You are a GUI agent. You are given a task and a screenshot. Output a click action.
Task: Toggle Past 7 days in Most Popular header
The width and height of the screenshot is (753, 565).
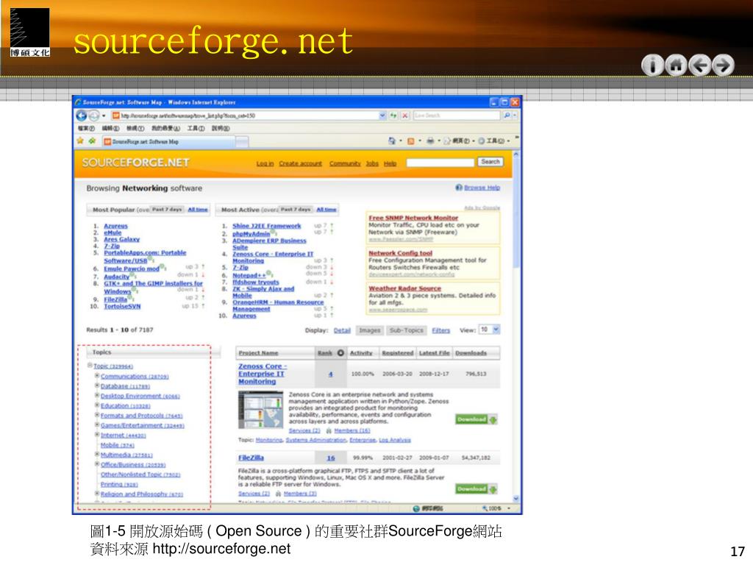(x=167, y=210)
